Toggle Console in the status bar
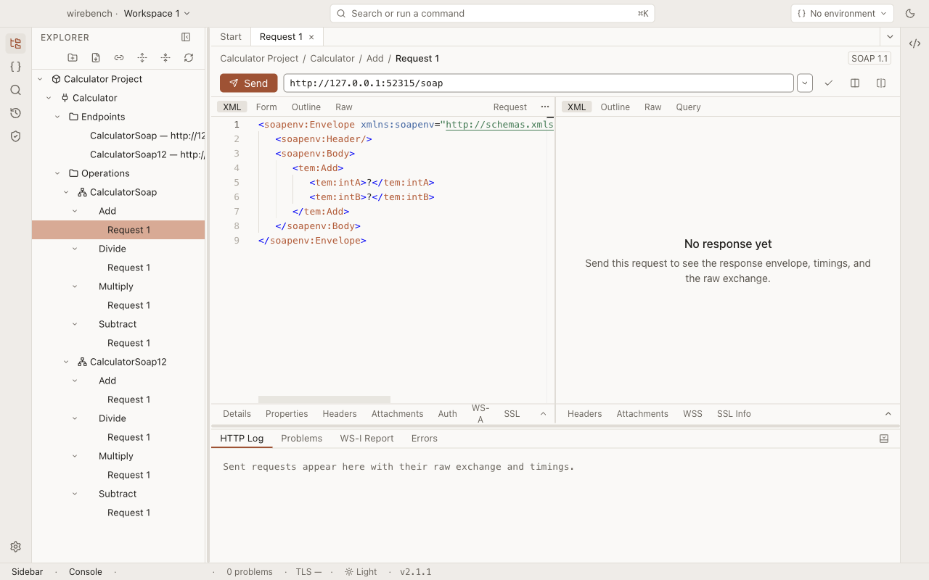929x580 pixels. 86,572
